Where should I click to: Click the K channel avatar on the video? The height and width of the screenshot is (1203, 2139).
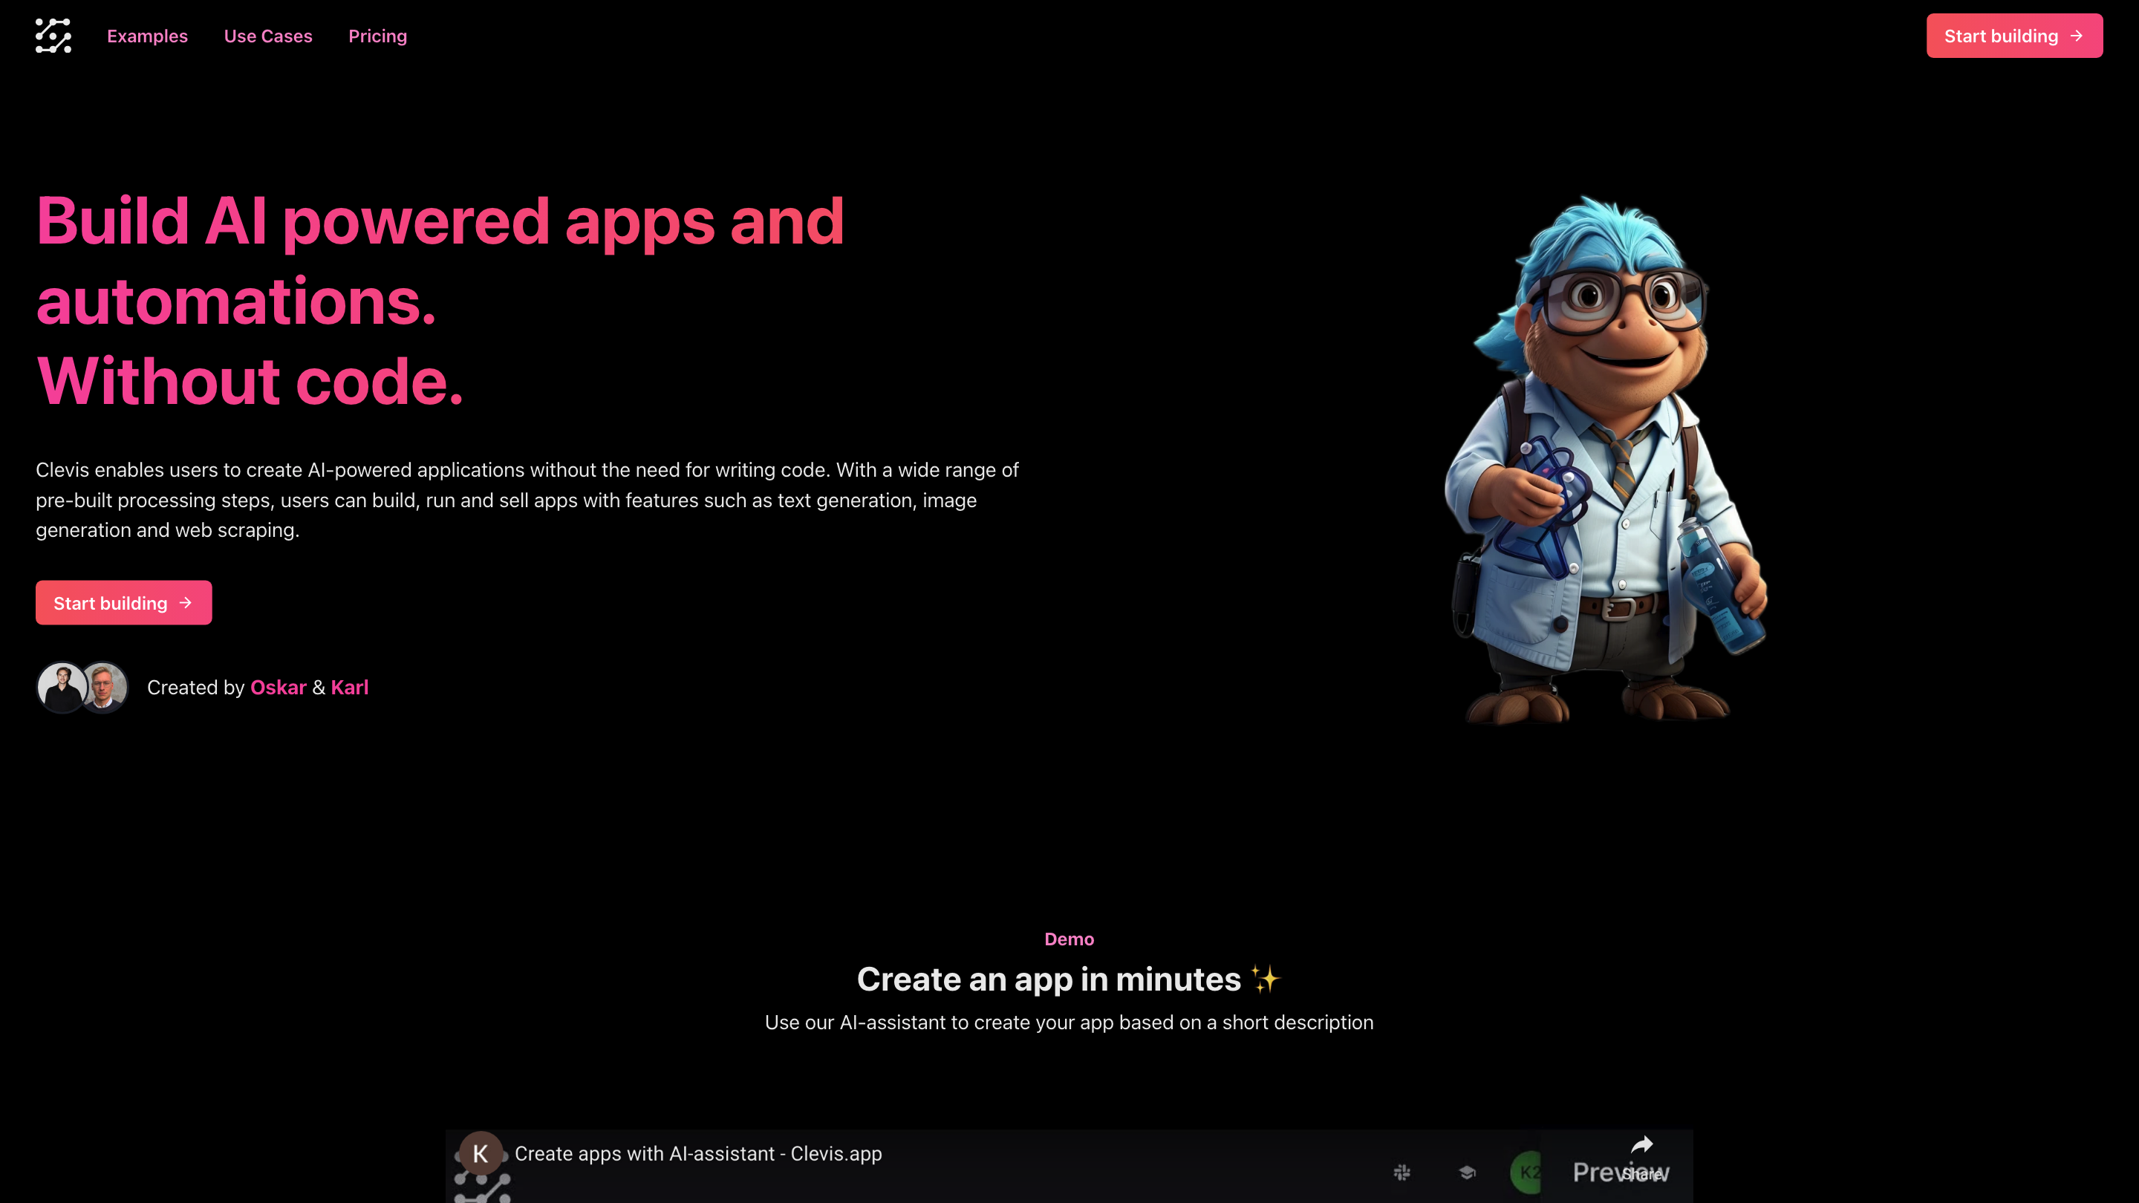point(480,1153)
